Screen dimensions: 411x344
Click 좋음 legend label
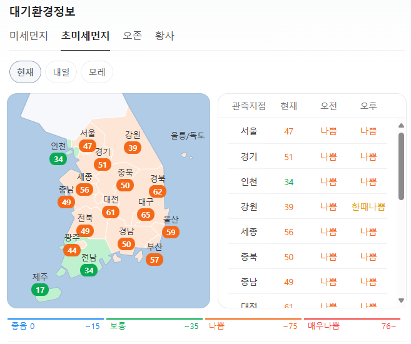[x=19, y=326]
